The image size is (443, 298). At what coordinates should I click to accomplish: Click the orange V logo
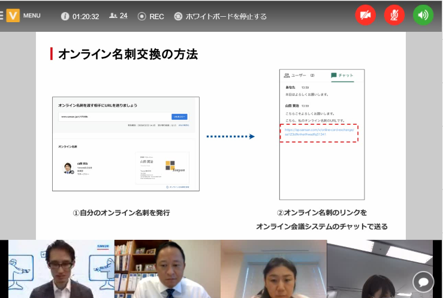(13, 16)
